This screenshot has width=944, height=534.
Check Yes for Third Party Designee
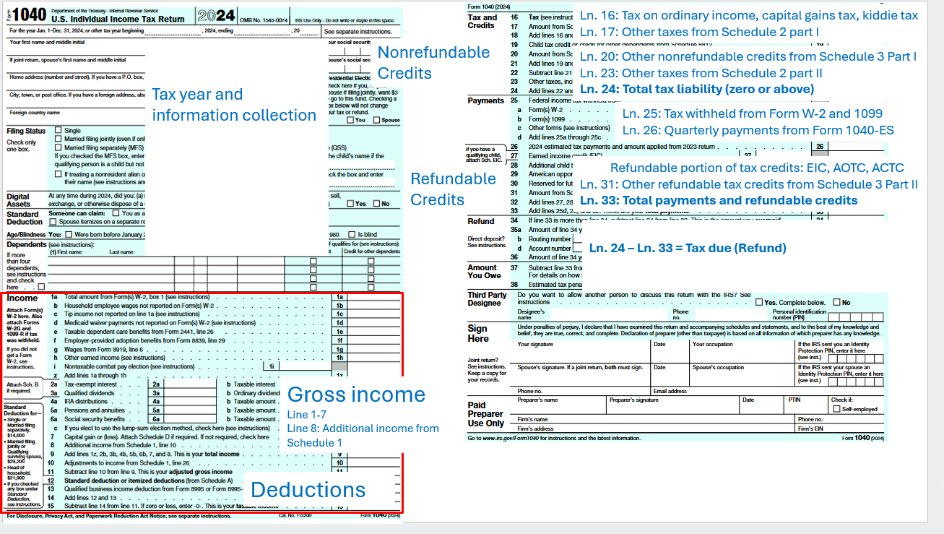(758, 303)
